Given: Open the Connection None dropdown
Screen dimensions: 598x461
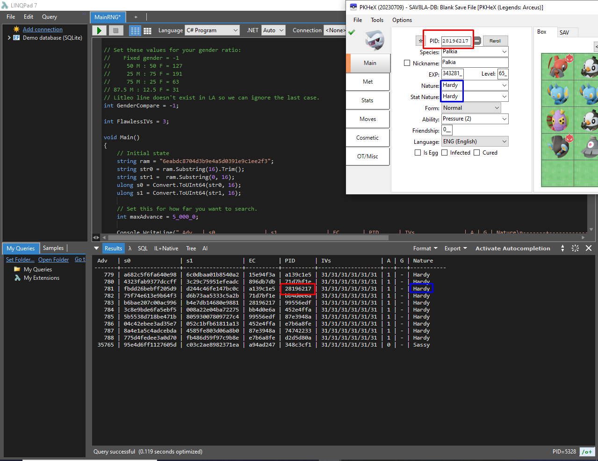Looking at the screenshot, I should pyautogui.click(x=335, y=30).
